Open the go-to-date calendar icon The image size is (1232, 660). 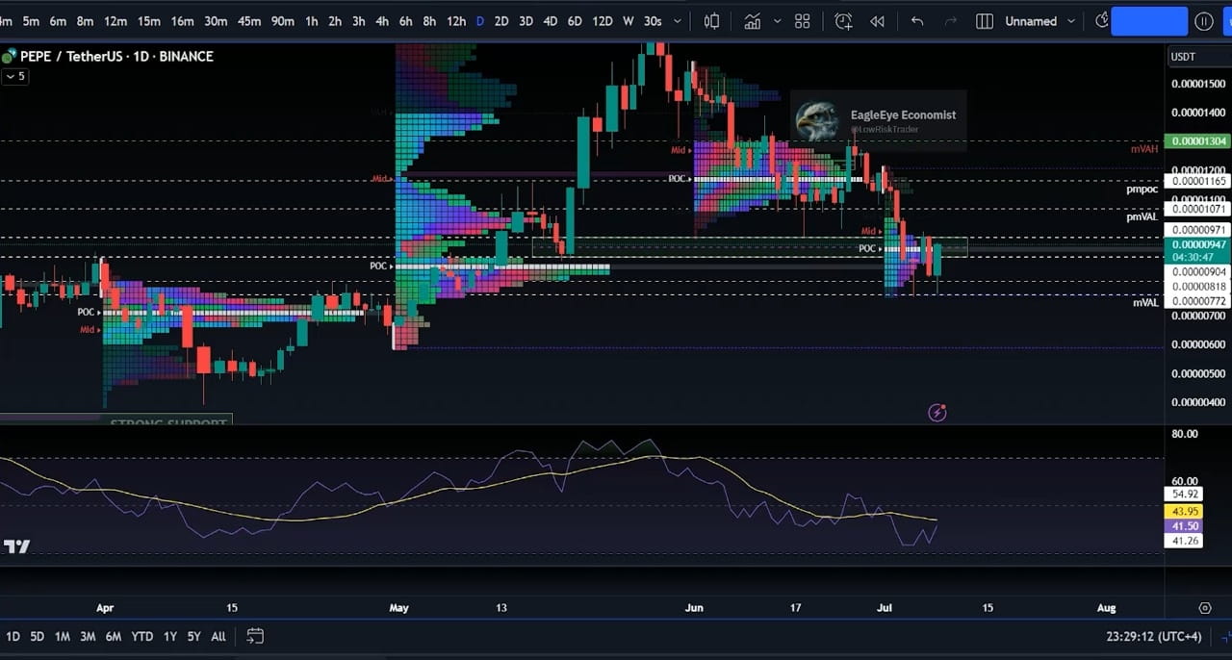point(254,636)
